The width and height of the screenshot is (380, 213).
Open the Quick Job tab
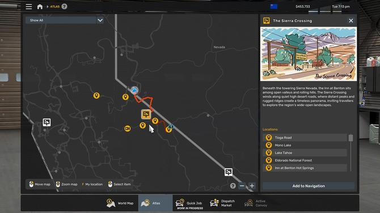coord(190,203)
